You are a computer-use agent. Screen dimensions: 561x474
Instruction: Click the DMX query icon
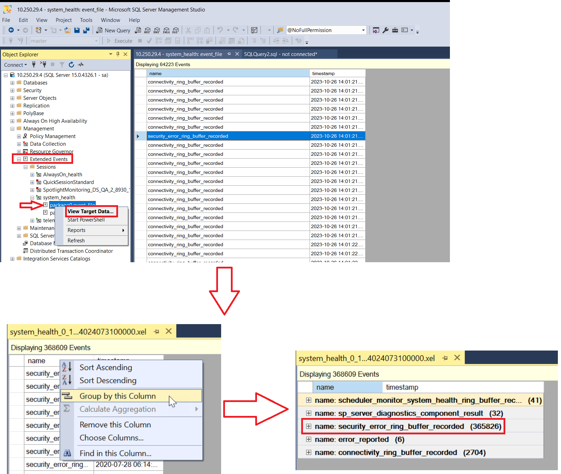coord(157,30)
